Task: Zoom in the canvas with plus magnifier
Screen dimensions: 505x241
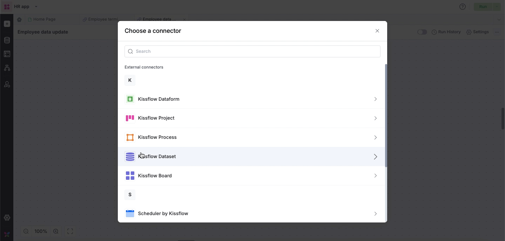Action: coord(56,231)
